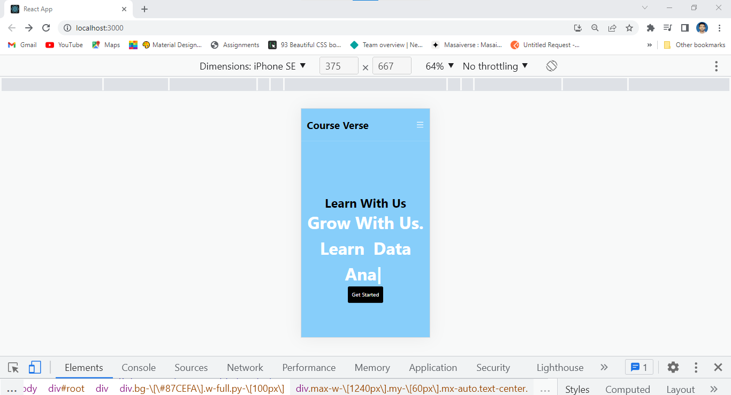Open the Course Verse hamburger navigation menu
731x395 pixels.
pyautogui.click(x=420, y=124)
